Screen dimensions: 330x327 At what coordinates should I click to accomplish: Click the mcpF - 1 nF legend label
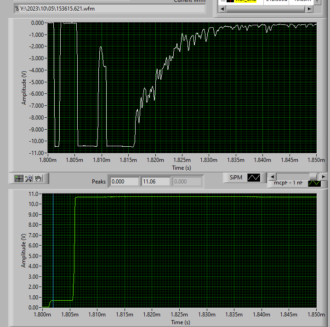(288, 183)
